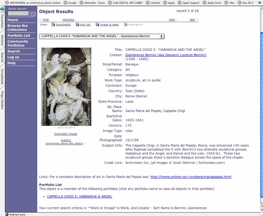This screenshot has width=263, height=216.
Task: Switch to text list view link
Action: [85, 24]
